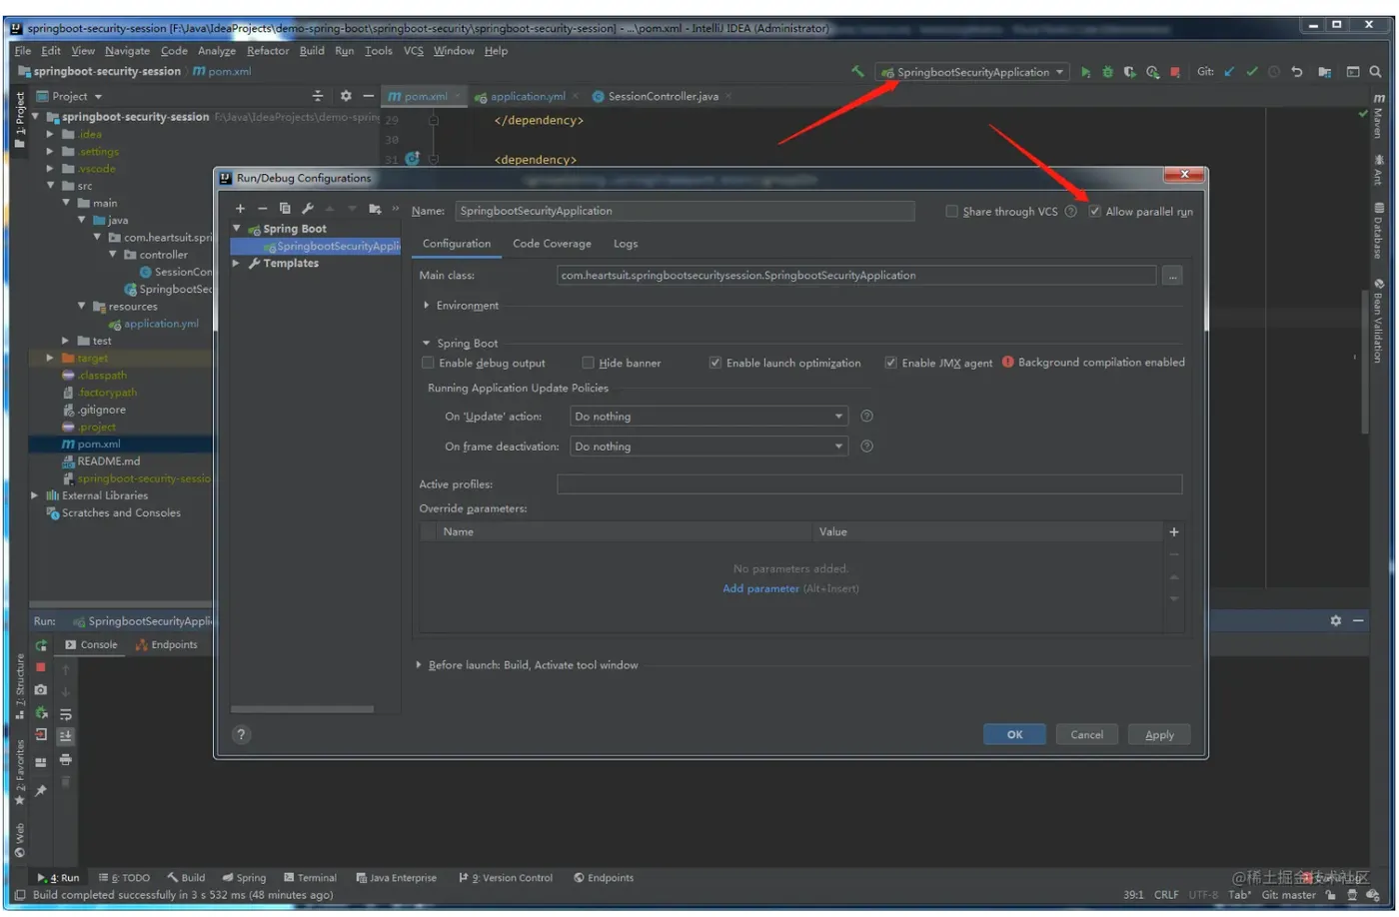This screenshot has width=1399, height=917.
Task: Open SessionController.java editor tab
Action: 663,97
